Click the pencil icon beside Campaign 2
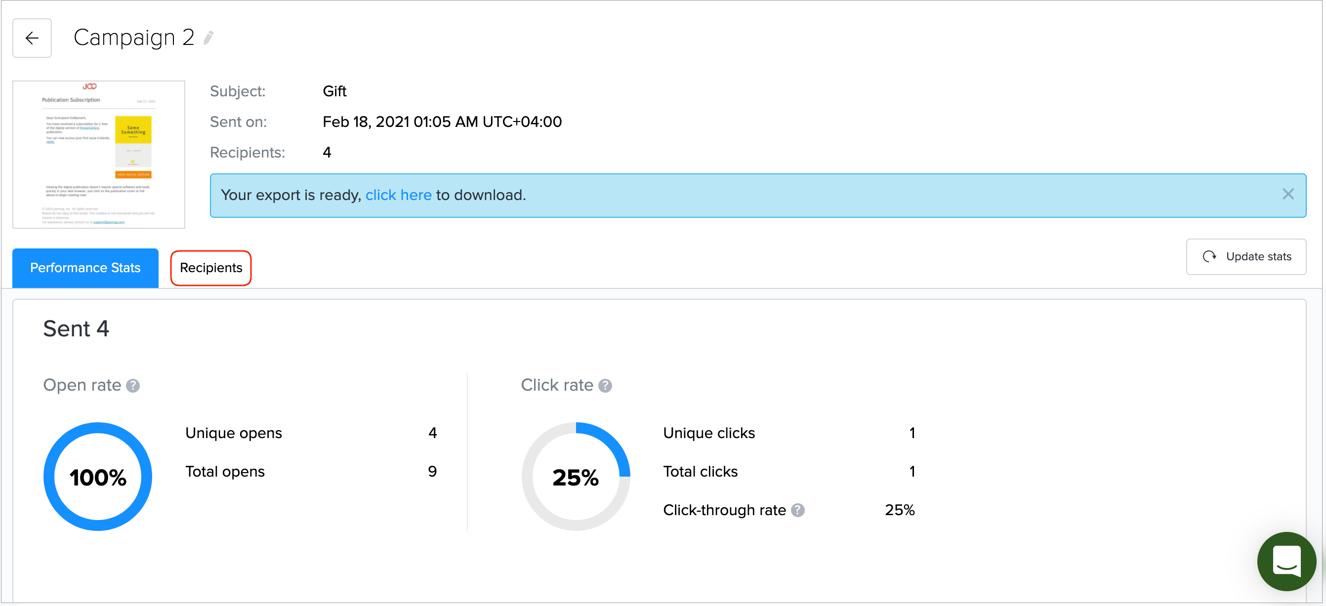Screen dimensions: 1326x606 click(x=208, y=38)
